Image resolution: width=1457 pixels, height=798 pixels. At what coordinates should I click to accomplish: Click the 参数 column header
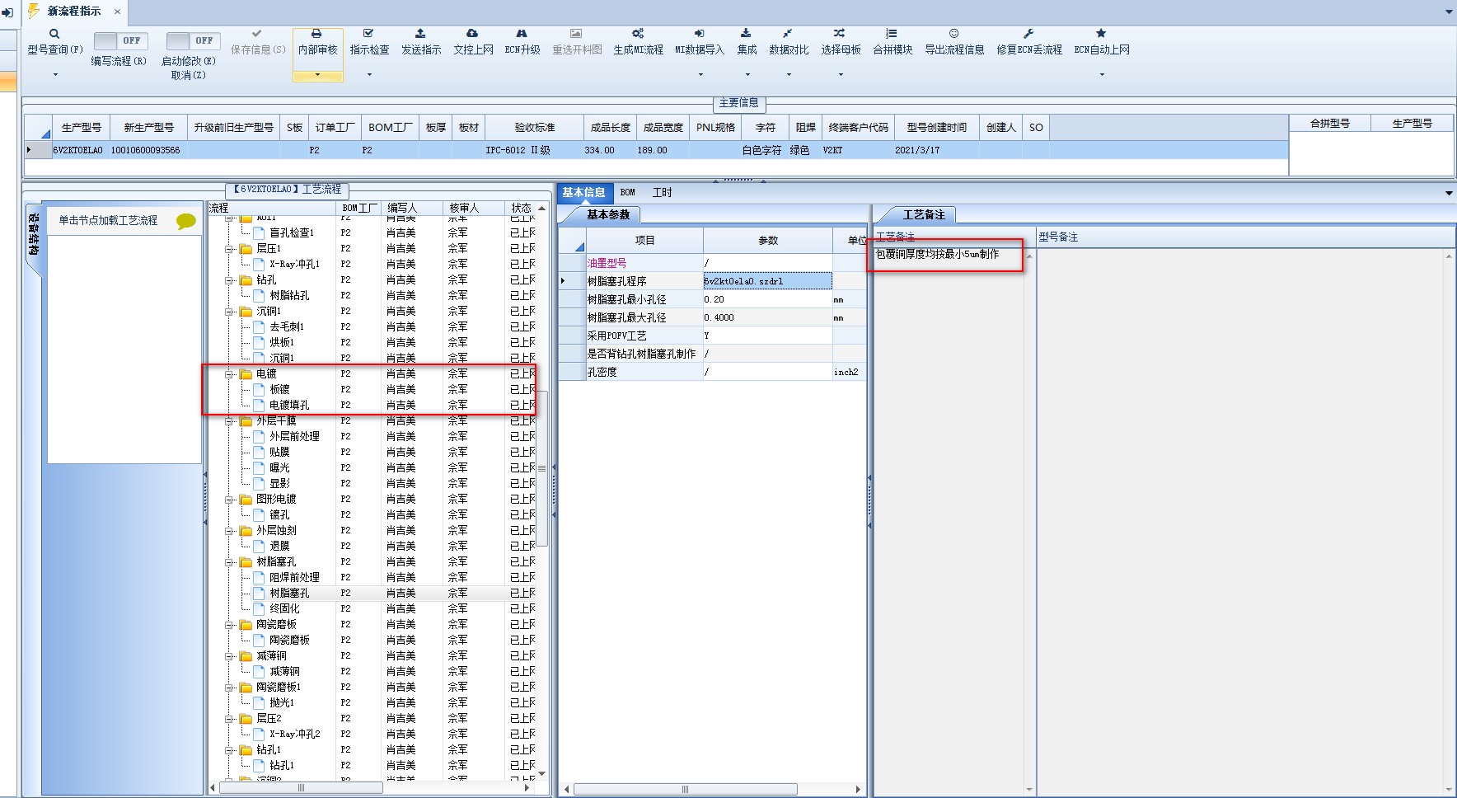[x=768, y=240]
